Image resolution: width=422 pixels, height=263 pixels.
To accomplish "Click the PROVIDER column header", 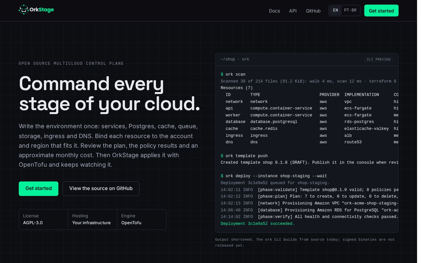I will [x=329, y=95].
